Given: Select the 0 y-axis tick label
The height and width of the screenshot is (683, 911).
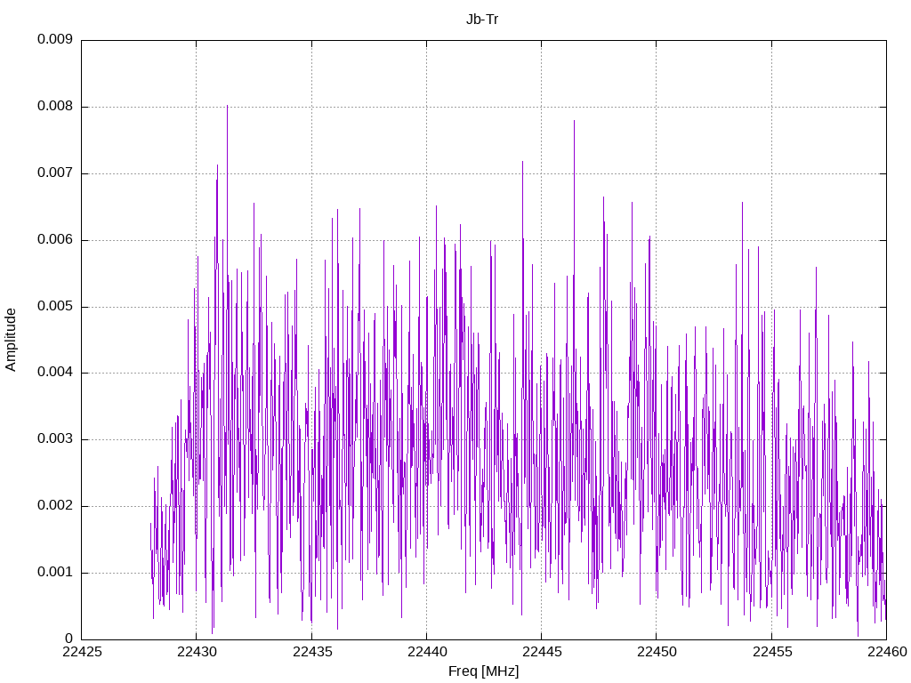Looking at the screenshot, I should point(69,639).
